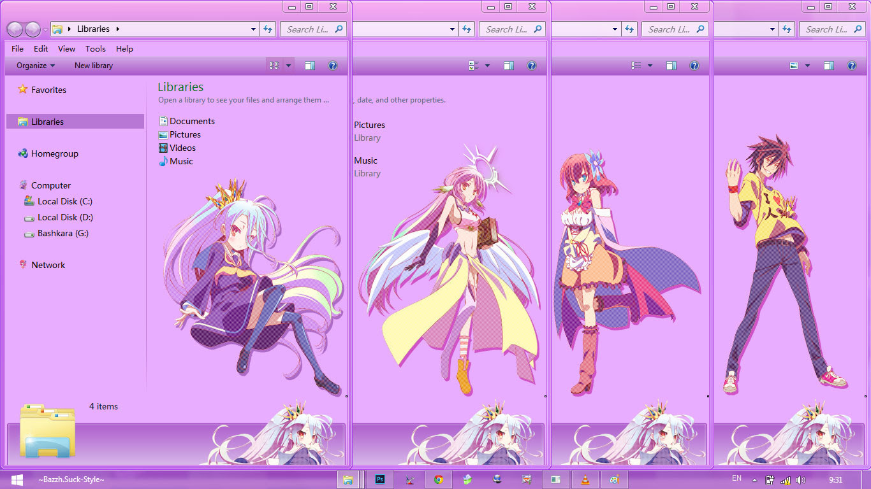Toggle preview pane in the winged angel window
Viewport: 871px width, 489px height.
pos(509,66)
